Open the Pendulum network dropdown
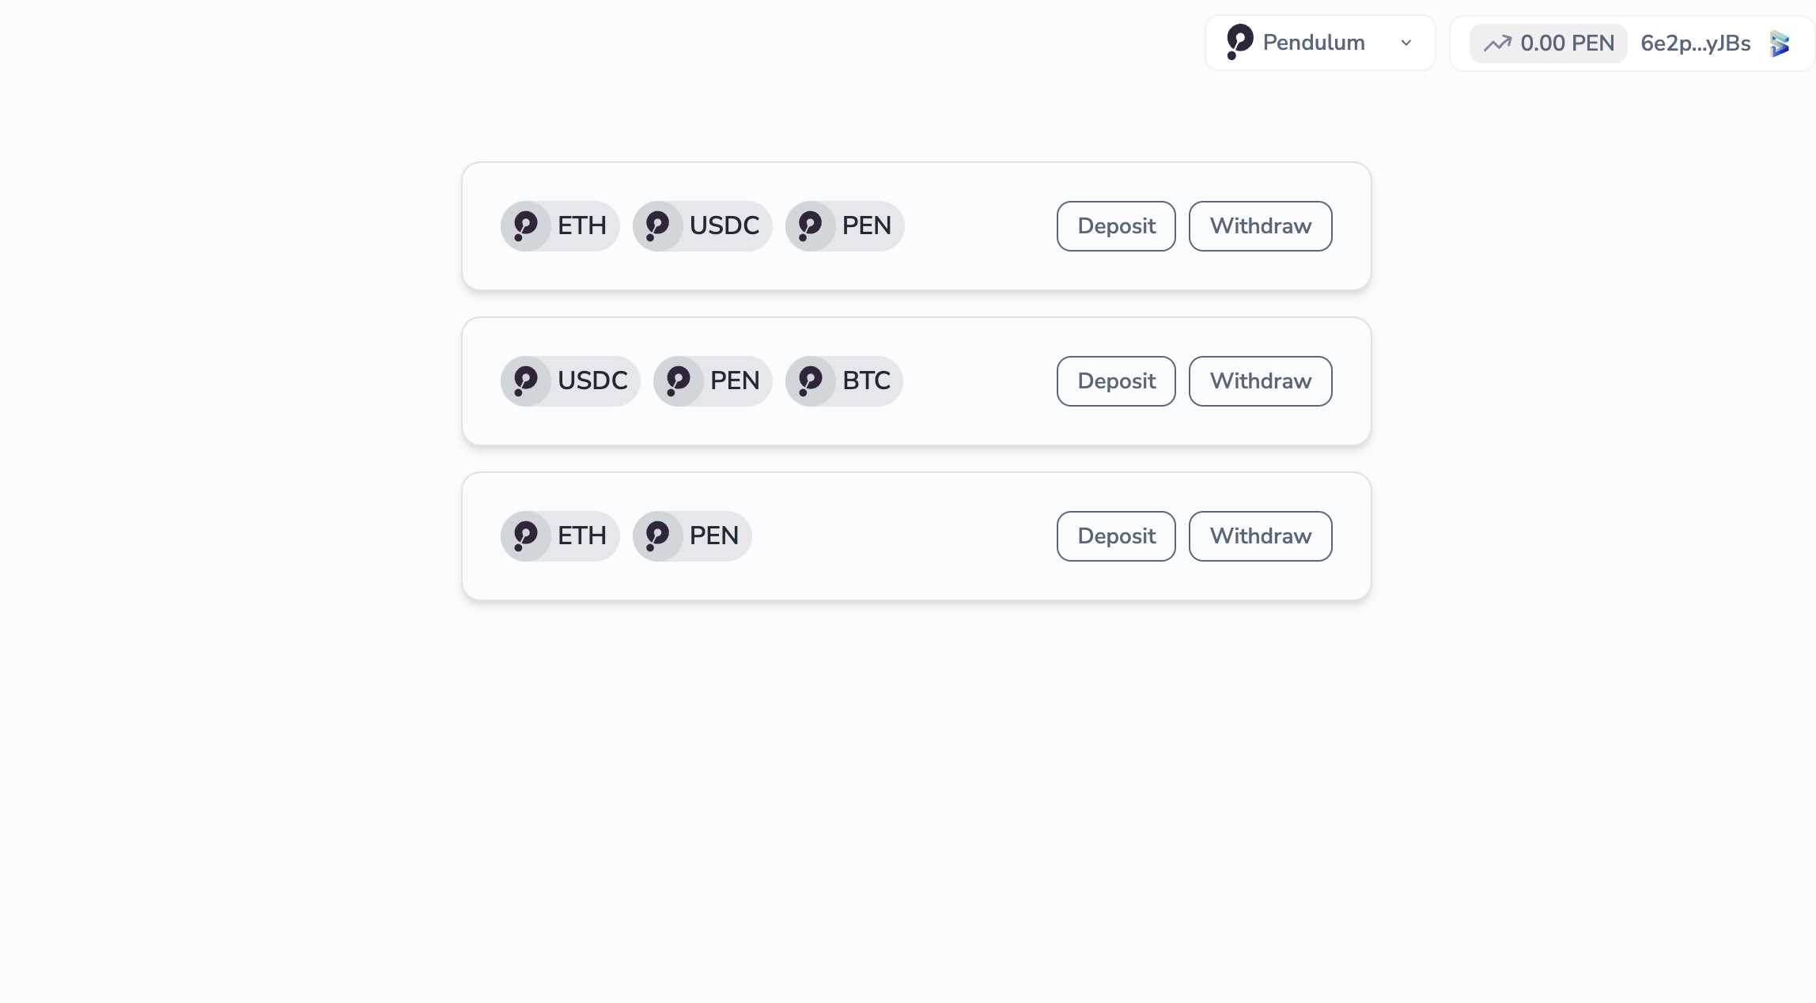The image size is (1816, 1003). (x=1319, y=42)
